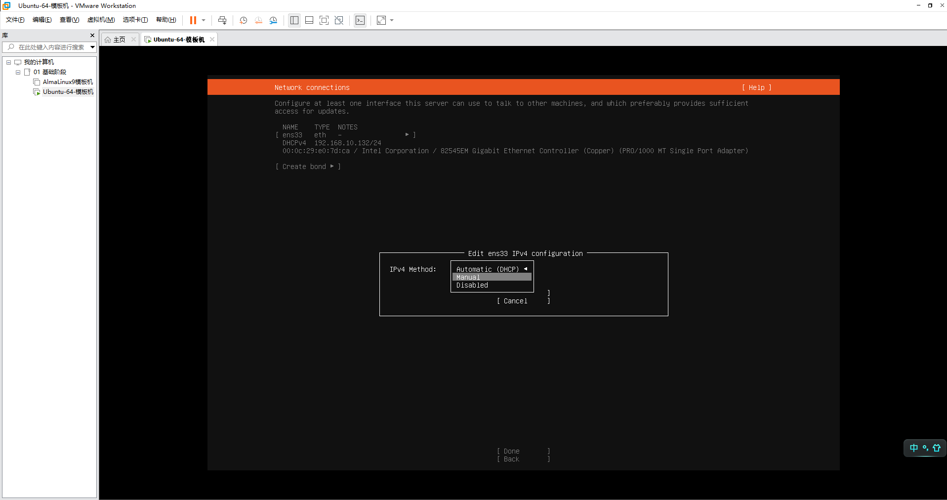
Task: Click Cancel in the IPv4 configuration dialog
Action: tap(515, 301)
